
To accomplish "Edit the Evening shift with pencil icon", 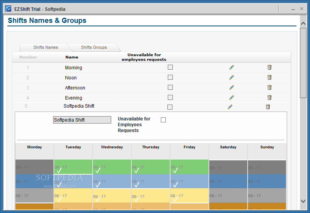I will click(x=231, y=98).
